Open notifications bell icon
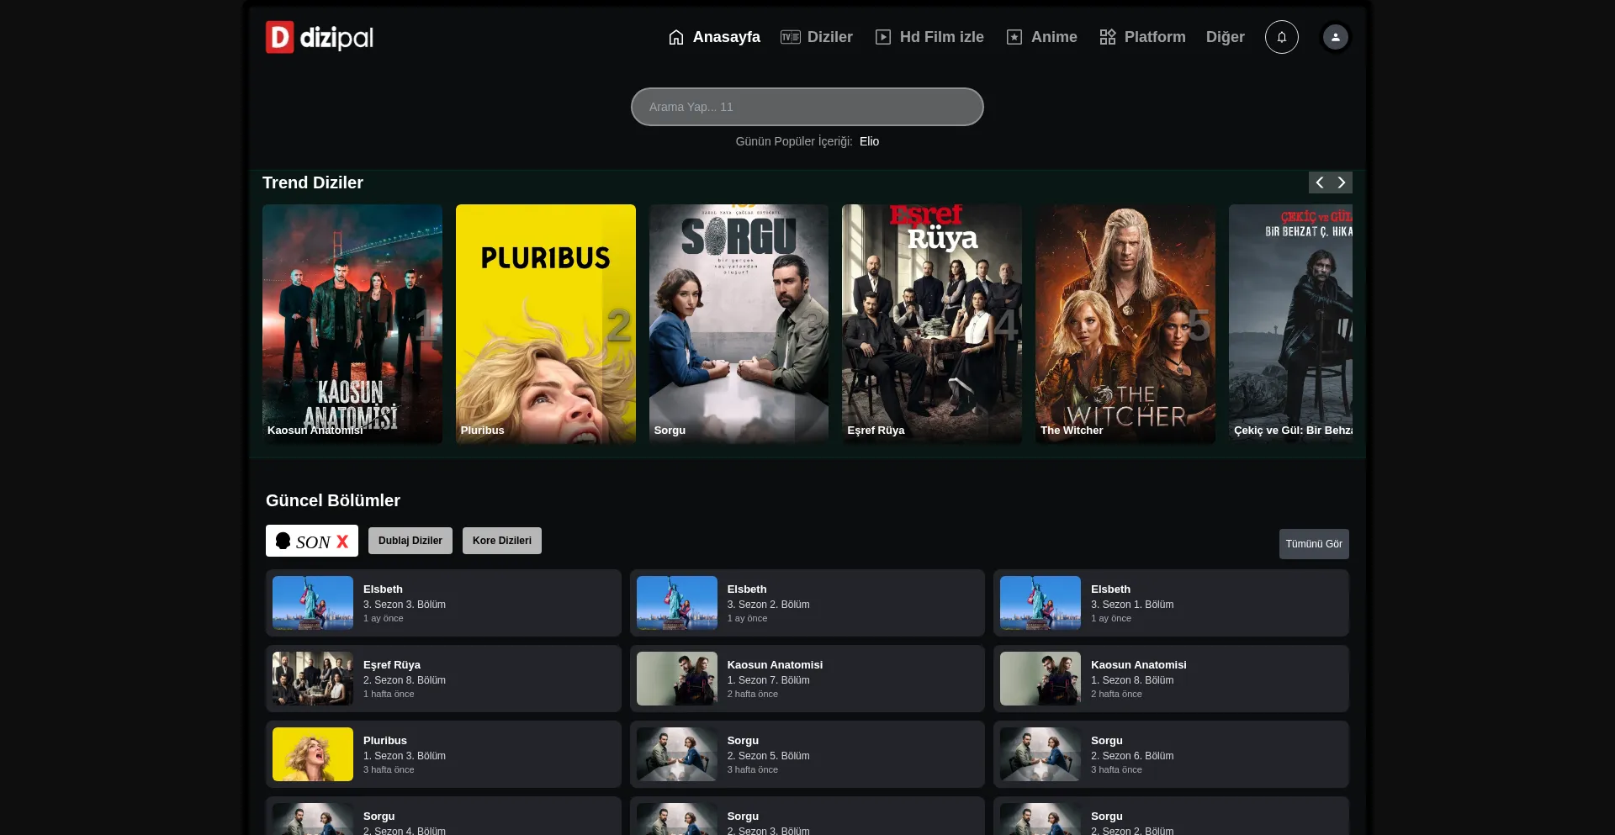The height and width of the screenshot is (835, 1615). coord(1281,37)
